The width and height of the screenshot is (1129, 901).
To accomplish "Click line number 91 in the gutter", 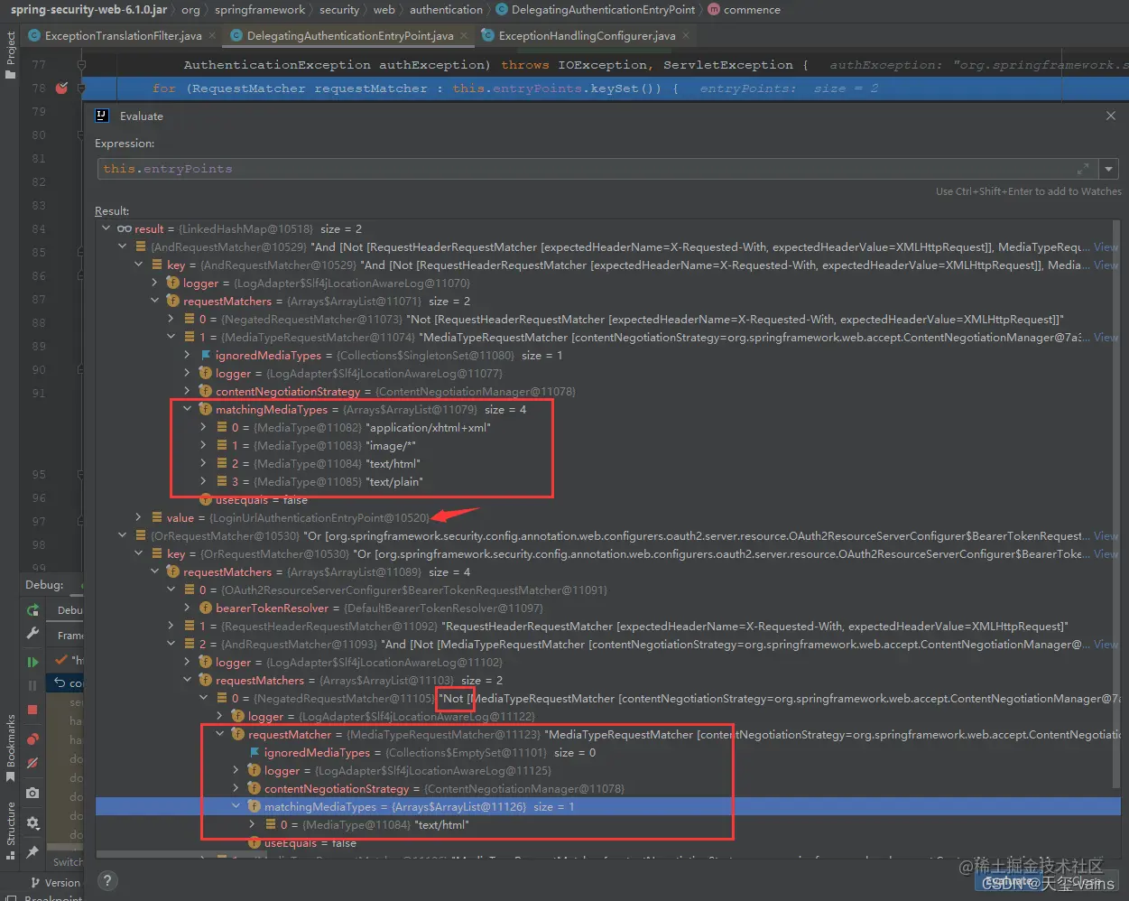I will pos(38,394).
